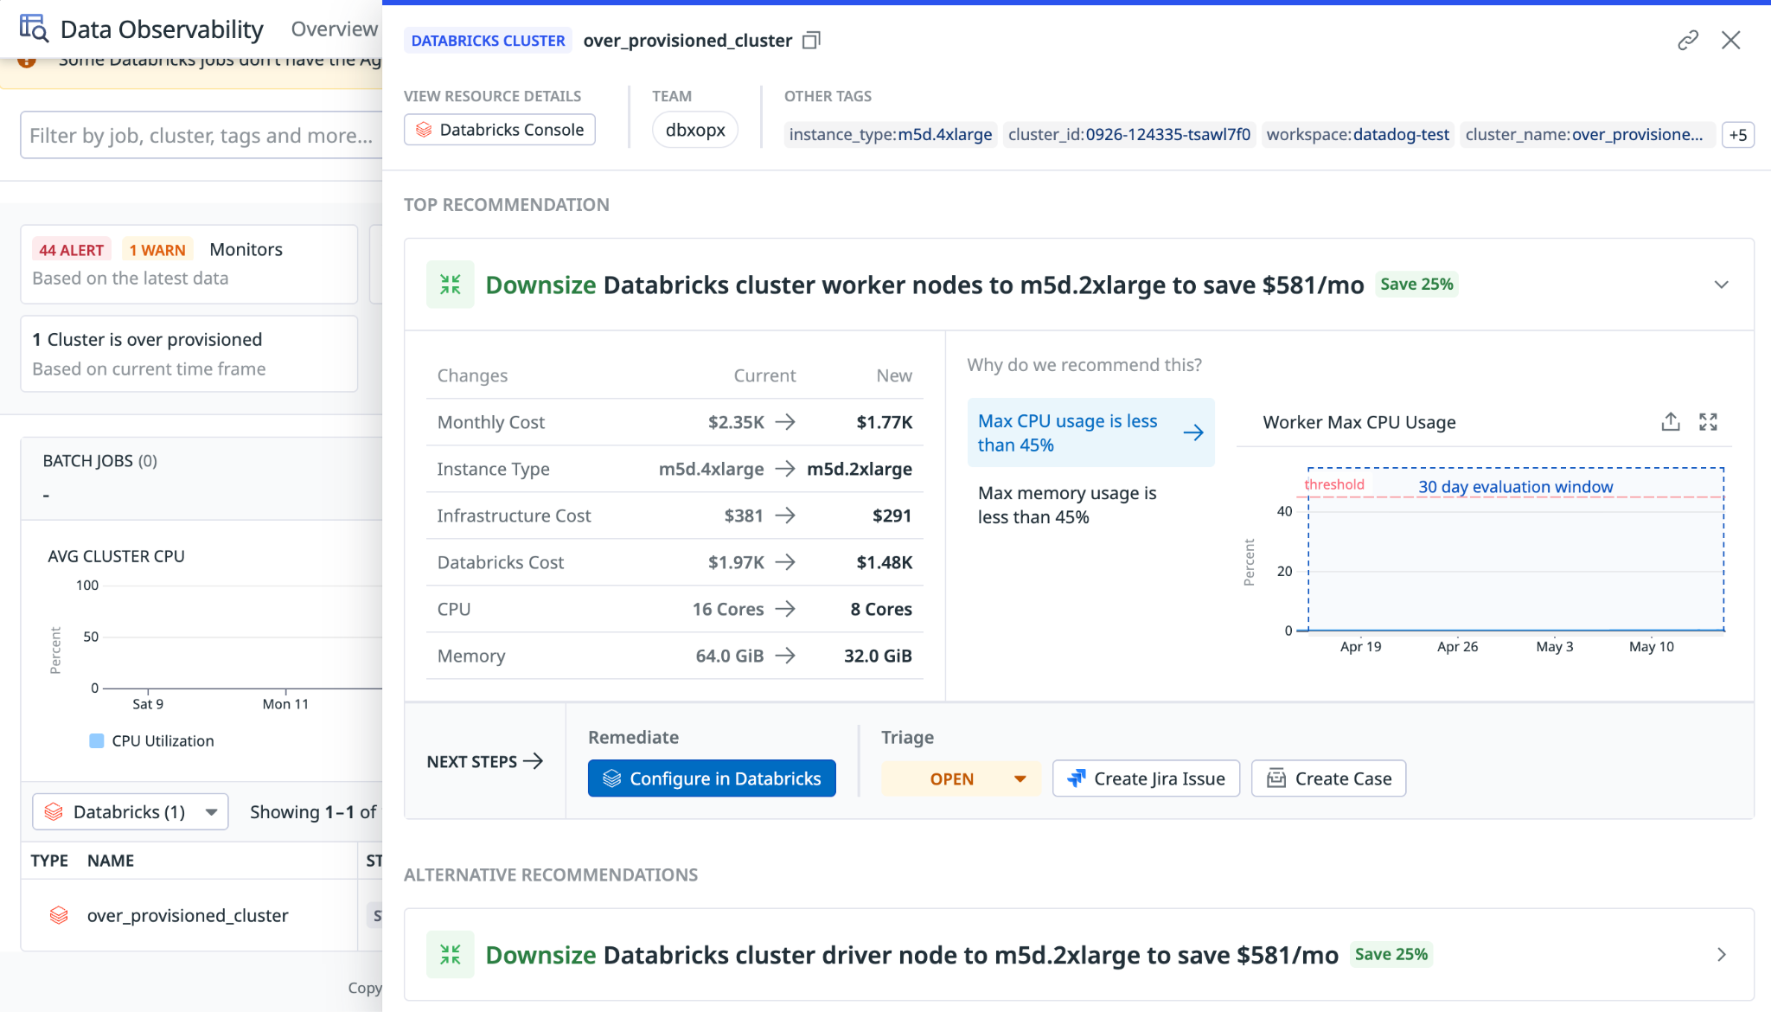Open the Overview tab
1771x1012 pixels.
[x=334, y=29]
